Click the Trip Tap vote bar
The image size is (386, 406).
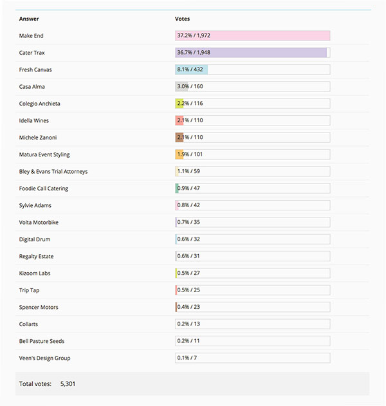(x=252, y=290)
